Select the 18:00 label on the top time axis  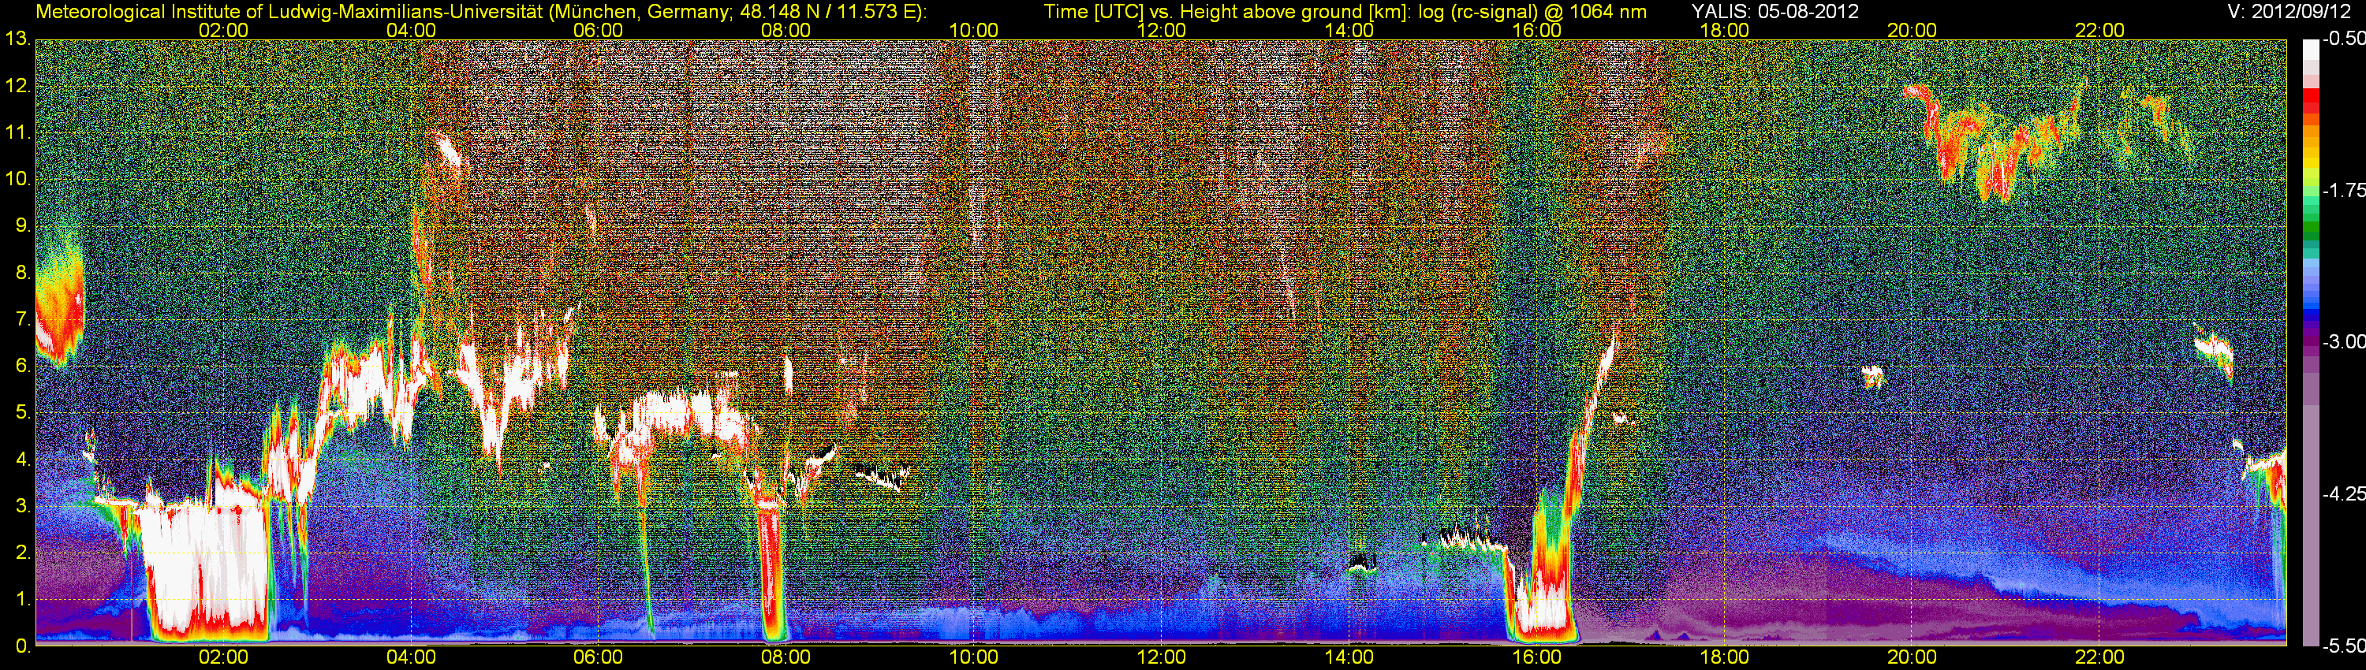point(1724,29)
